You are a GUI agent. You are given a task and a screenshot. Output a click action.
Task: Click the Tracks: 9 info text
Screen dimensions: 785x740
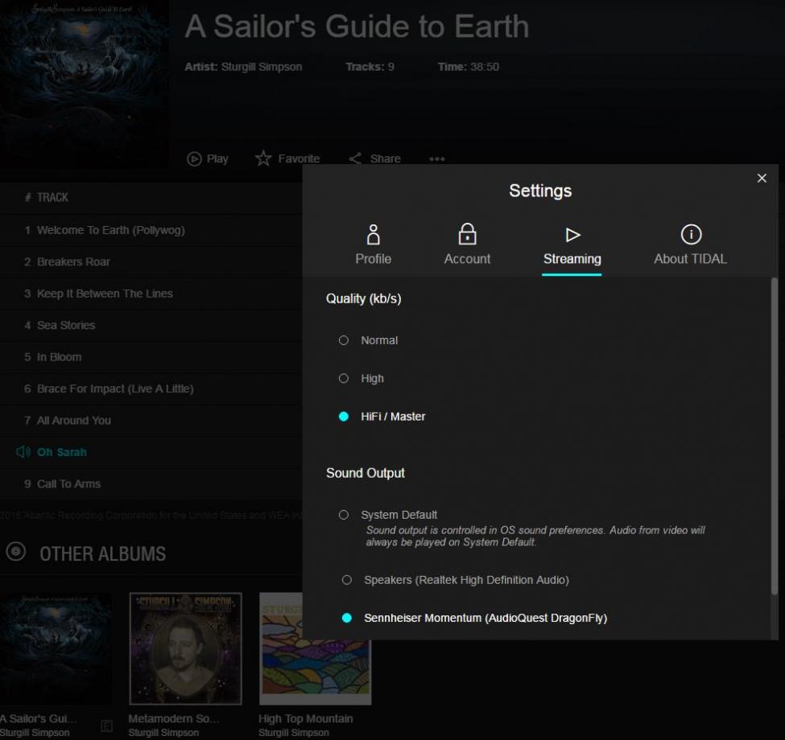(x=370, y=67)
